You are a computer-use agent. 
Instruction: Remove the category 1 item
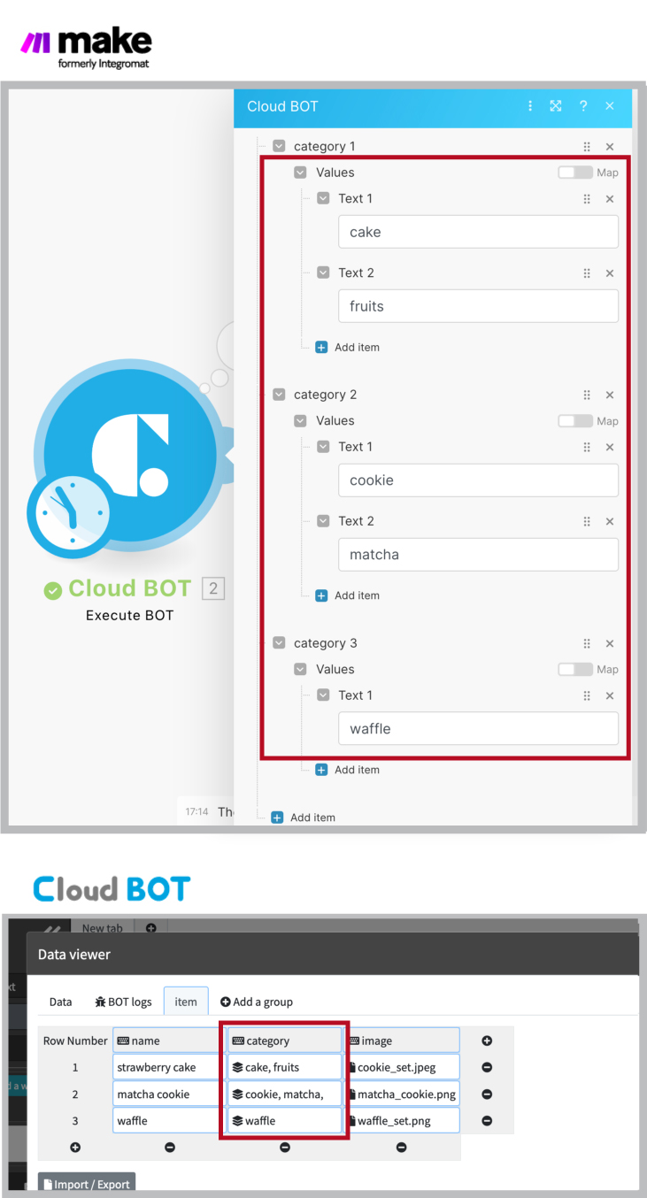pos(610,147)
